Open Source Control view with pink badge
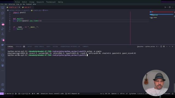 pos(3,24)
